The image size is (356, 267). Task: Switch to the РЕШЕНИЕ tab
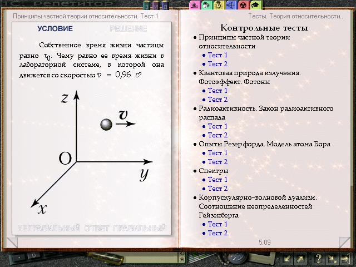point(128,28)
